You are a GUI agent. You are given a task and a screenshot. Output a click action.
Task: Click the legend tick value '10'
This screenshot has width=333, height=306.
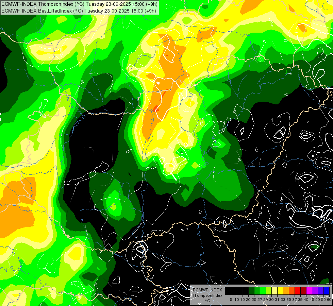point(237,300)
